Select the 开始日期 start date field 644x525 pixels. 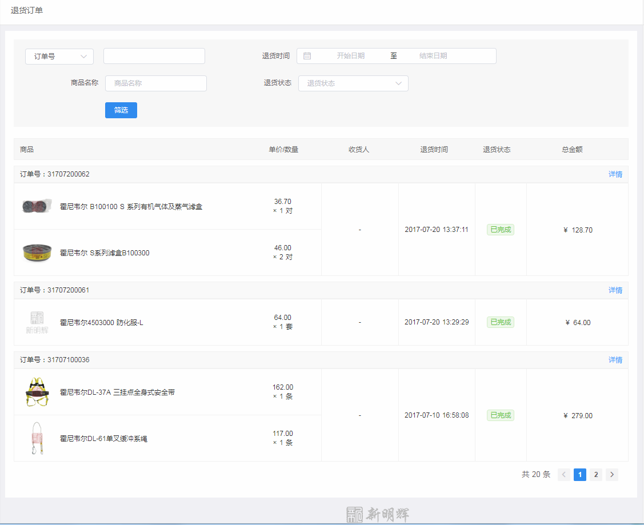[350, 56]
